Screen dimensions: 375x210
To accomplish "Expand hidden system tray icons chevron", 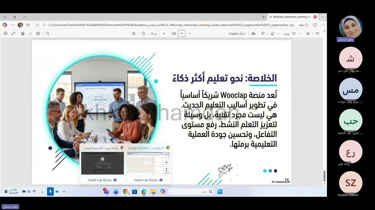I will point(64,192).
